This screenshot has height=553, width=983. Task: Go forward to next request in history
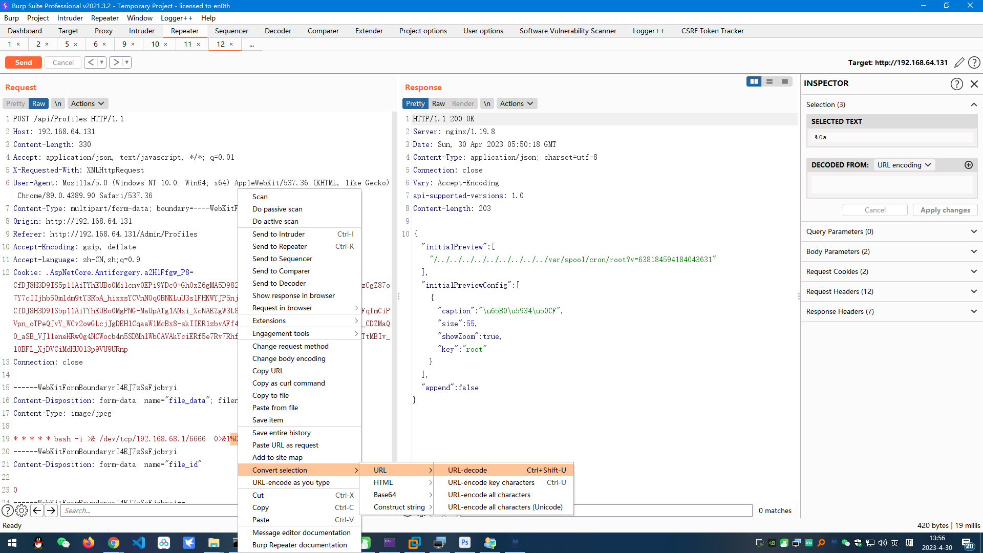(x=116, y=62)
